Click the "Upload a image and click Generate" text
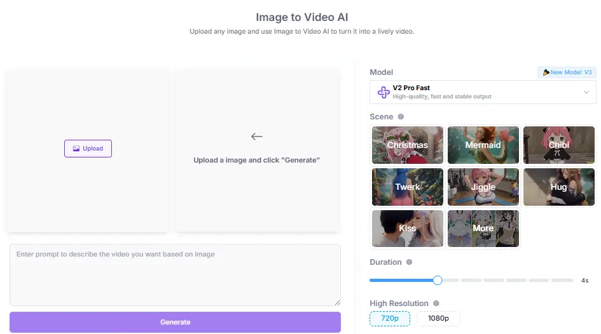The width and height of the screenshot is (601, 334). click(256, 160)
